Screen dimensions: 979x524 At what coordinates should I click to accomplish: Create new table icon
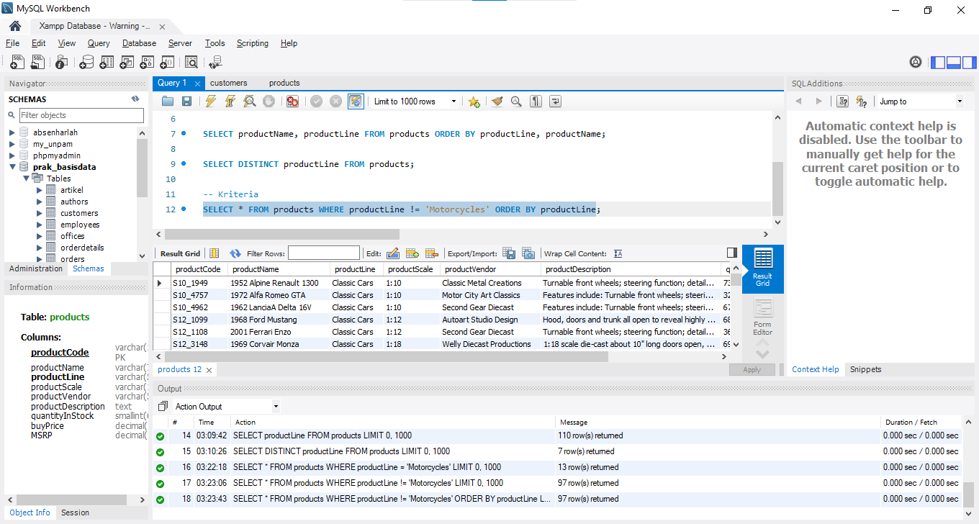(107, 63)
